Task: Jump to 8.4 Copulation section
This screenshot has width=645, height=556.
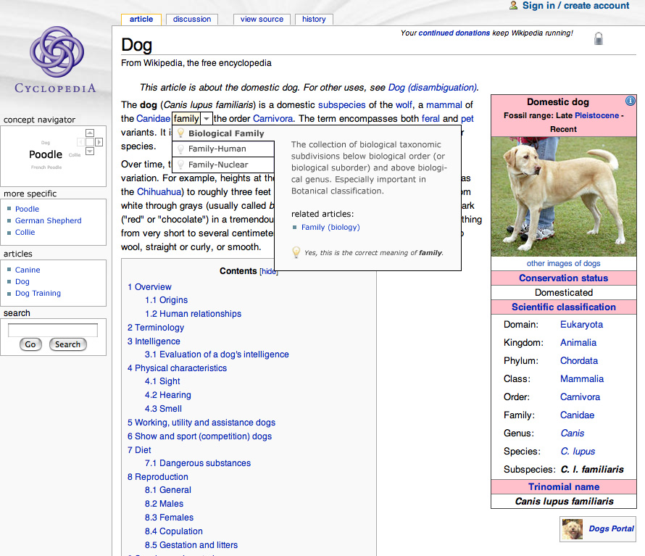Action: [174, 531]
